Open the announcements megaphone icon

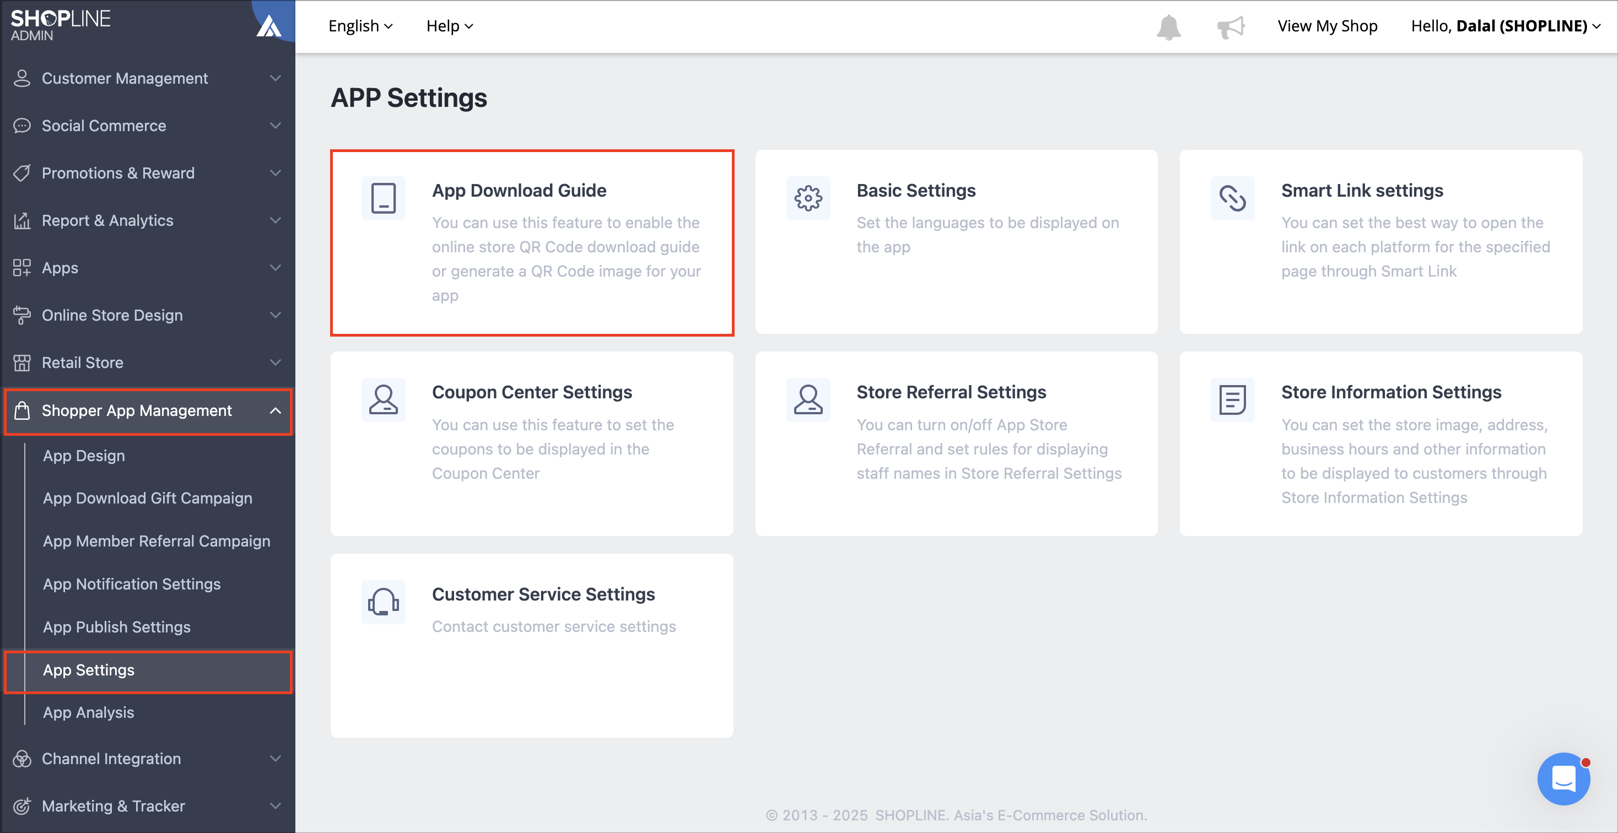pyautogui.click(x=1230, y=26)
